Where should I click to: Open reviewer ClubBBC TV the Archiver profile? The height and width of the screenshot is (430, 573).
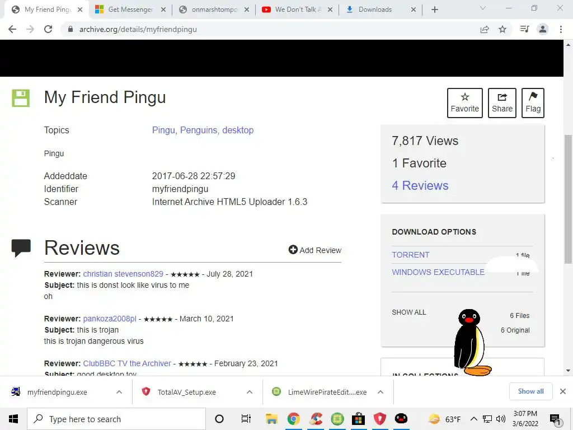pyautogui.click(x=127, y=363)
